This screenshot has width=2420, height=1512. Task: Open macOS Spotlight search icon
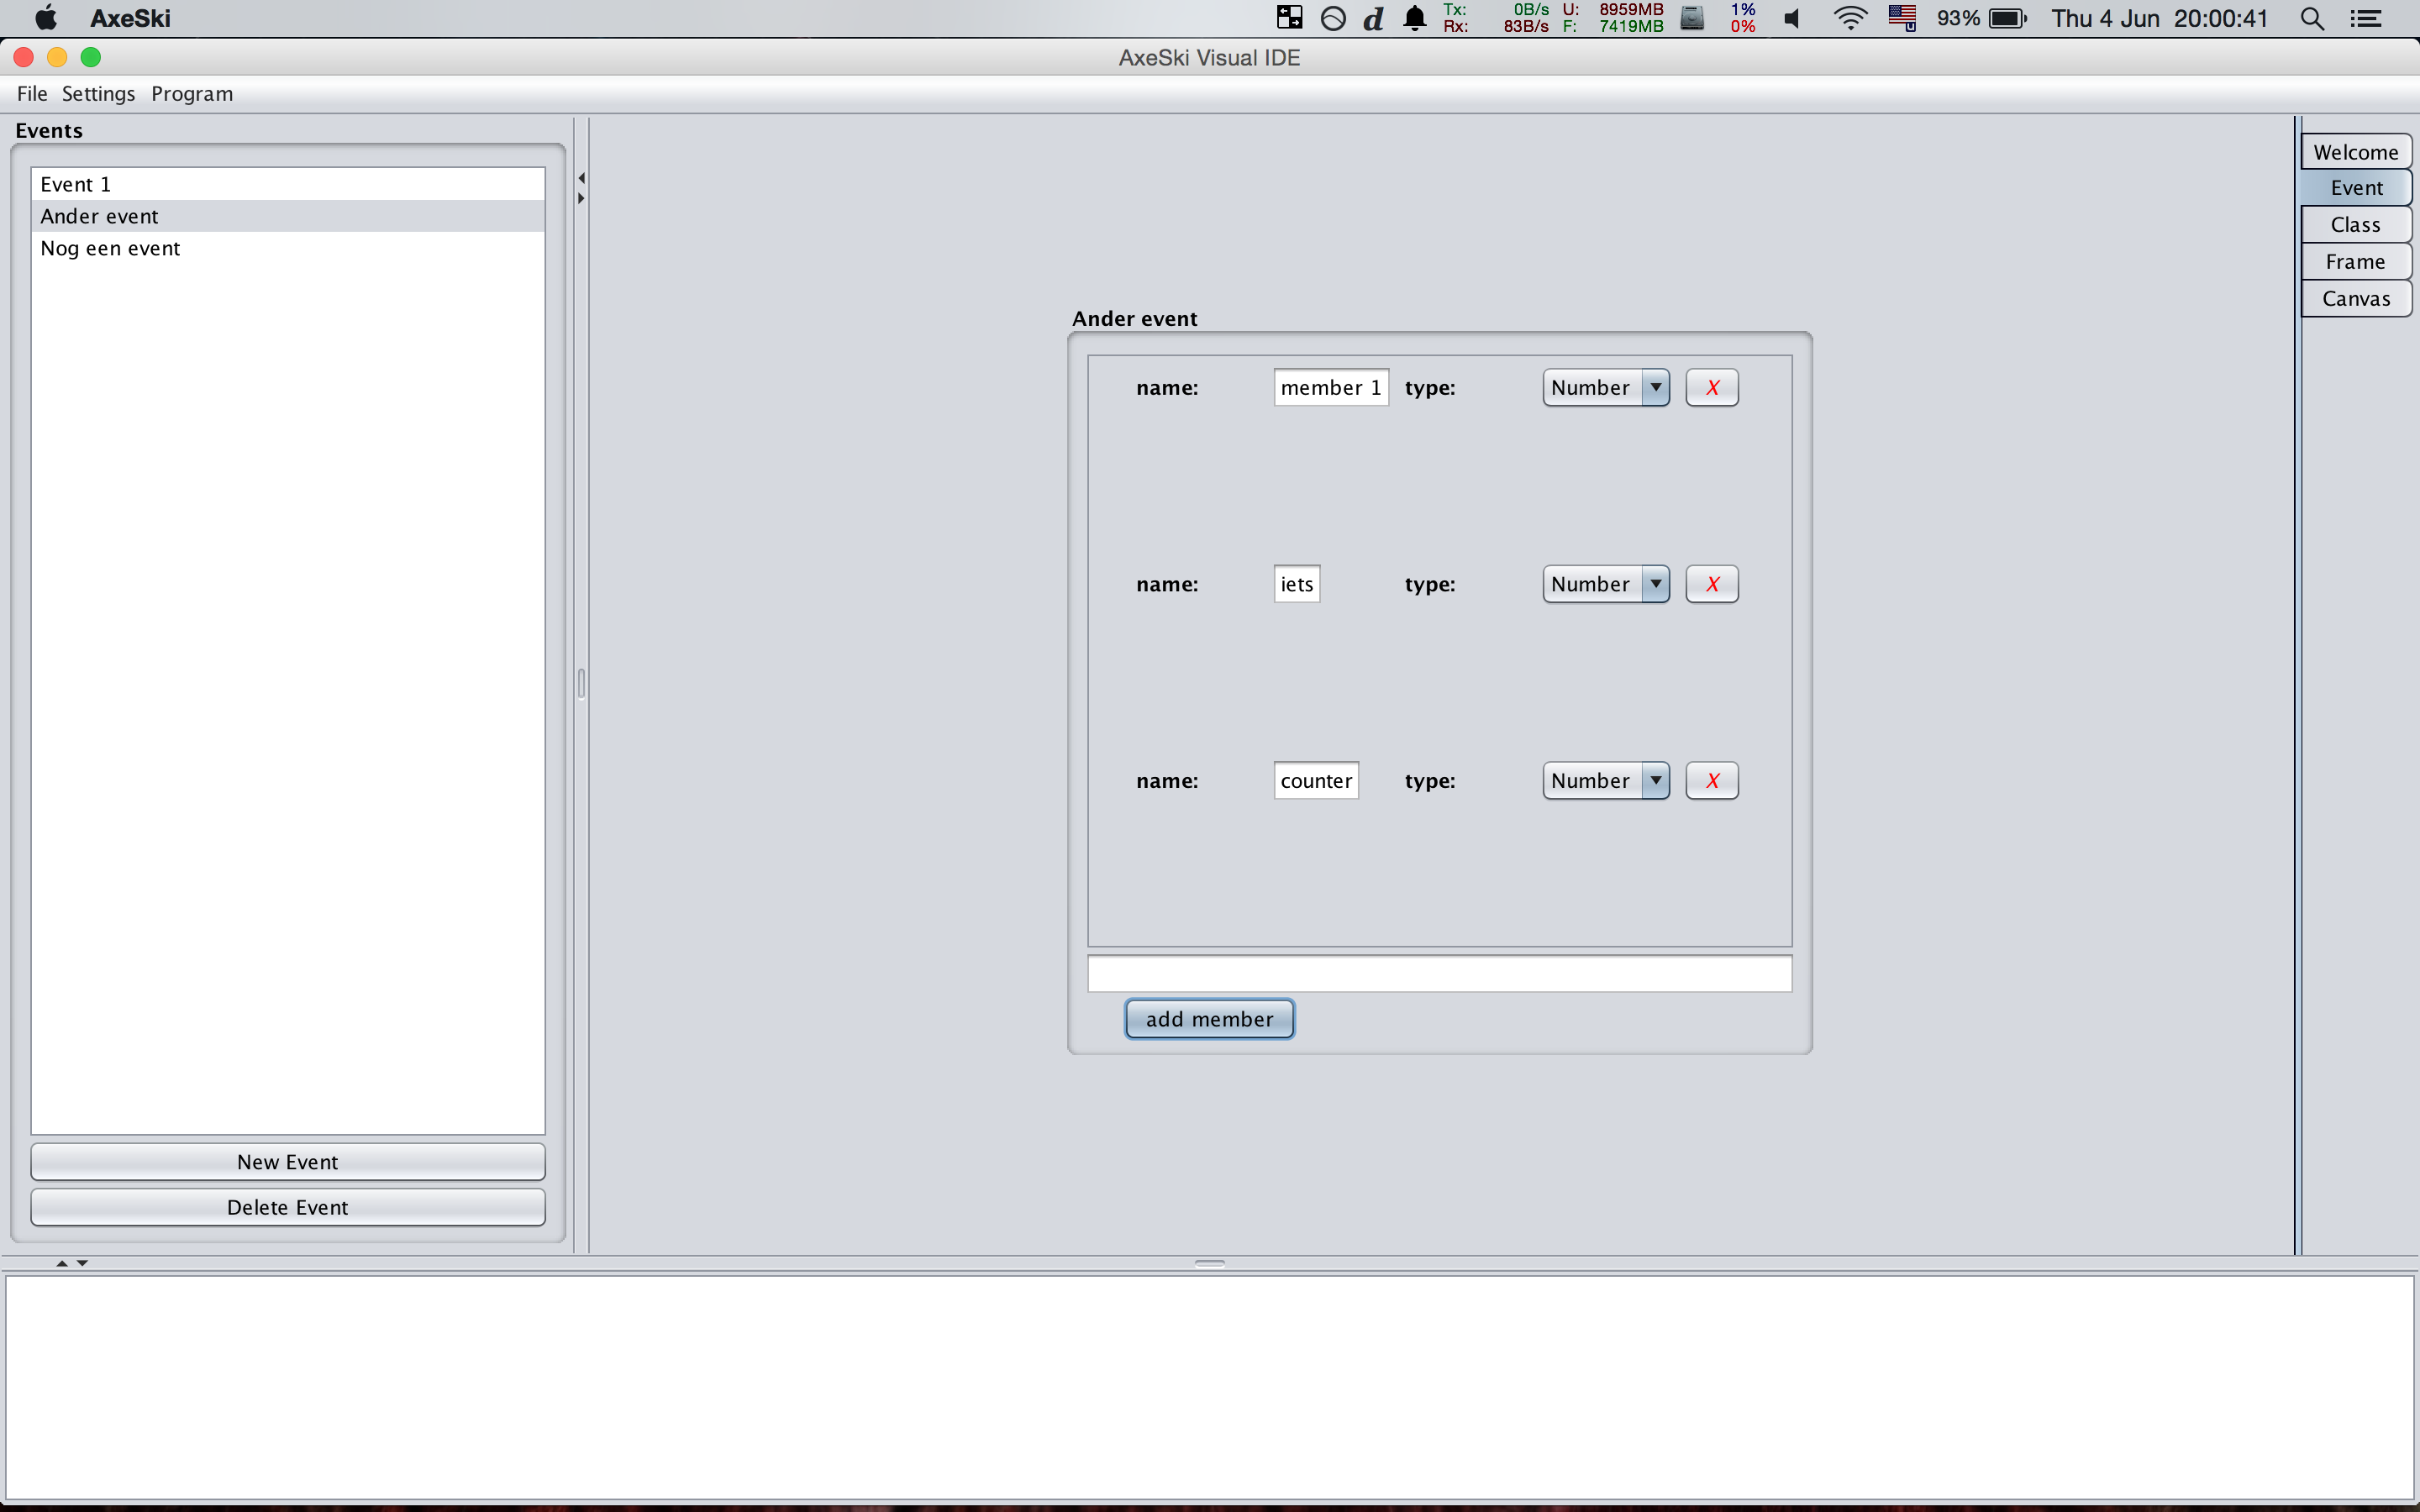point(2311,19)
